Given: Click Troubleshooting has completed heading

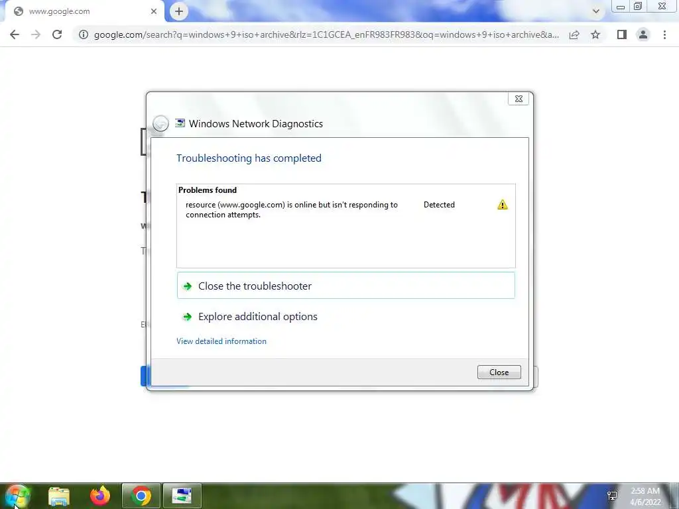Looking at the screenshot, I should 249,158.
